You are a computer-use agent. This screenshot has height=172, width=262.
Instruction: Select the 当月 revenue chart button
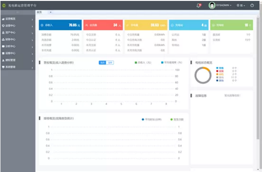[x=102, y=63]
